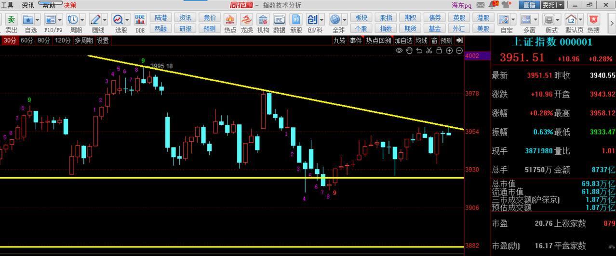Screen dimensions: 616x256
Task: Open the 选股 stock screener icon
Action: (118, 20)
